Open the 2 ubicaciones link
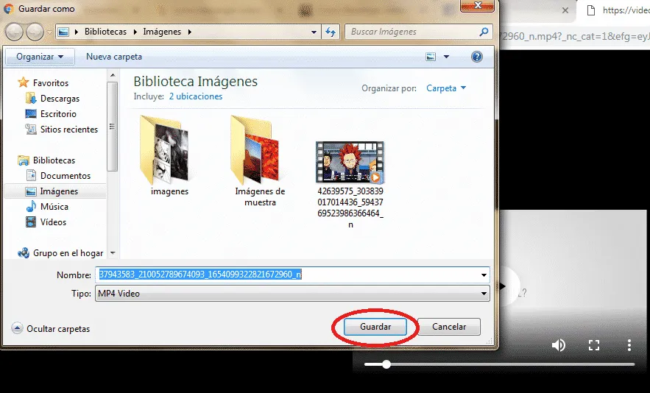Viewport: 650px width, 393px height. 196,96
